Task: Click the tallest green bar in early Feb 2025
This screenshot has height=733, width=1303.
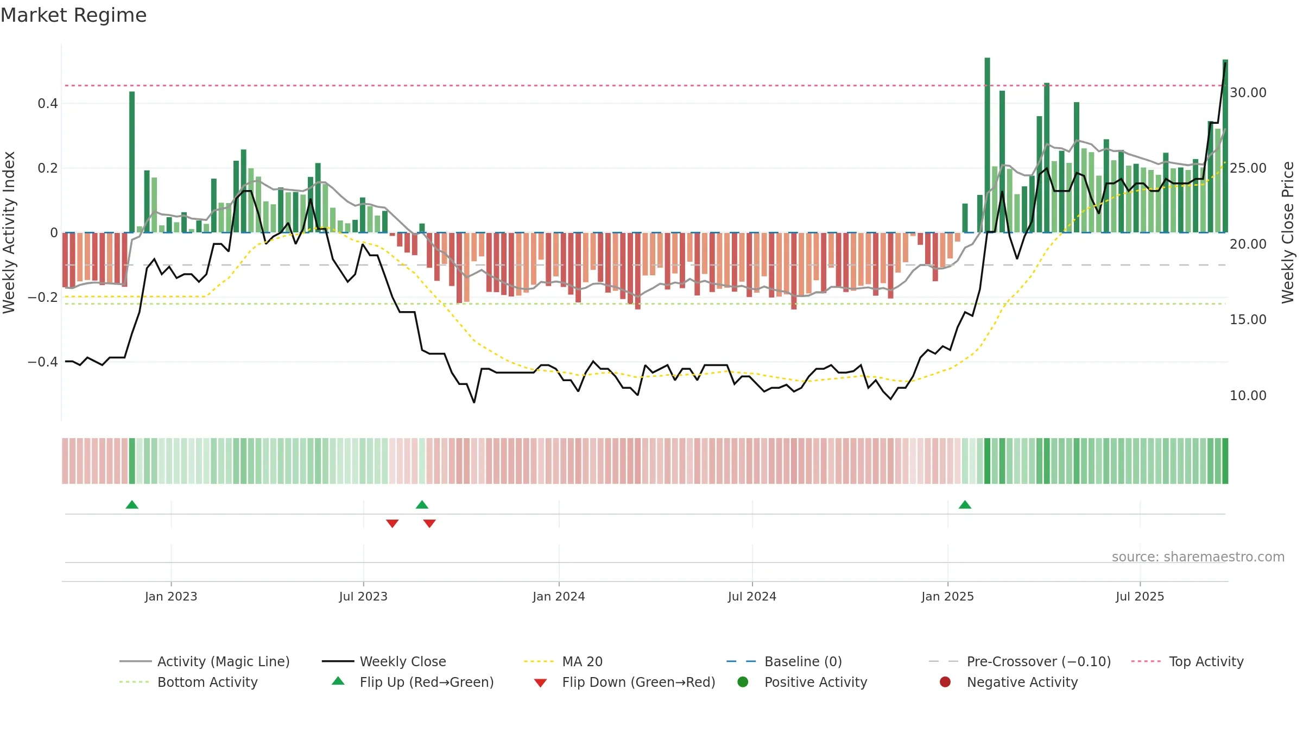Action: [x=987, y=145]
